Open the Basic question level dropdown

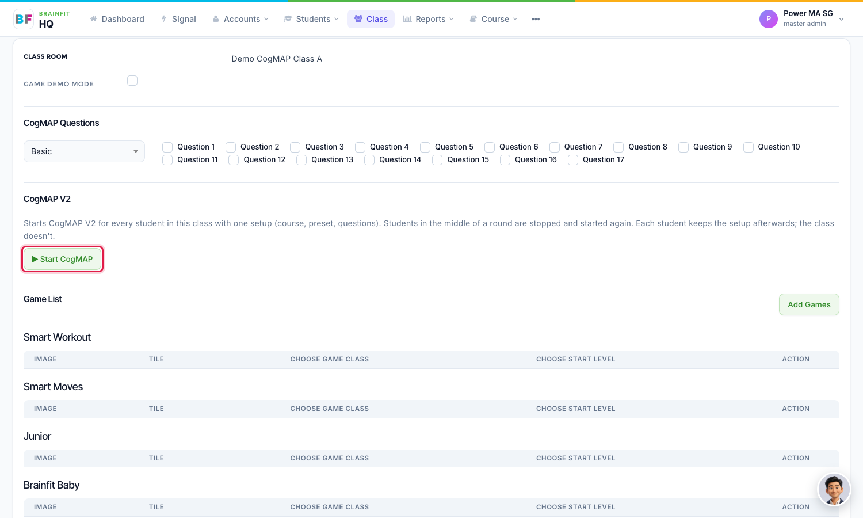[84, 151]
